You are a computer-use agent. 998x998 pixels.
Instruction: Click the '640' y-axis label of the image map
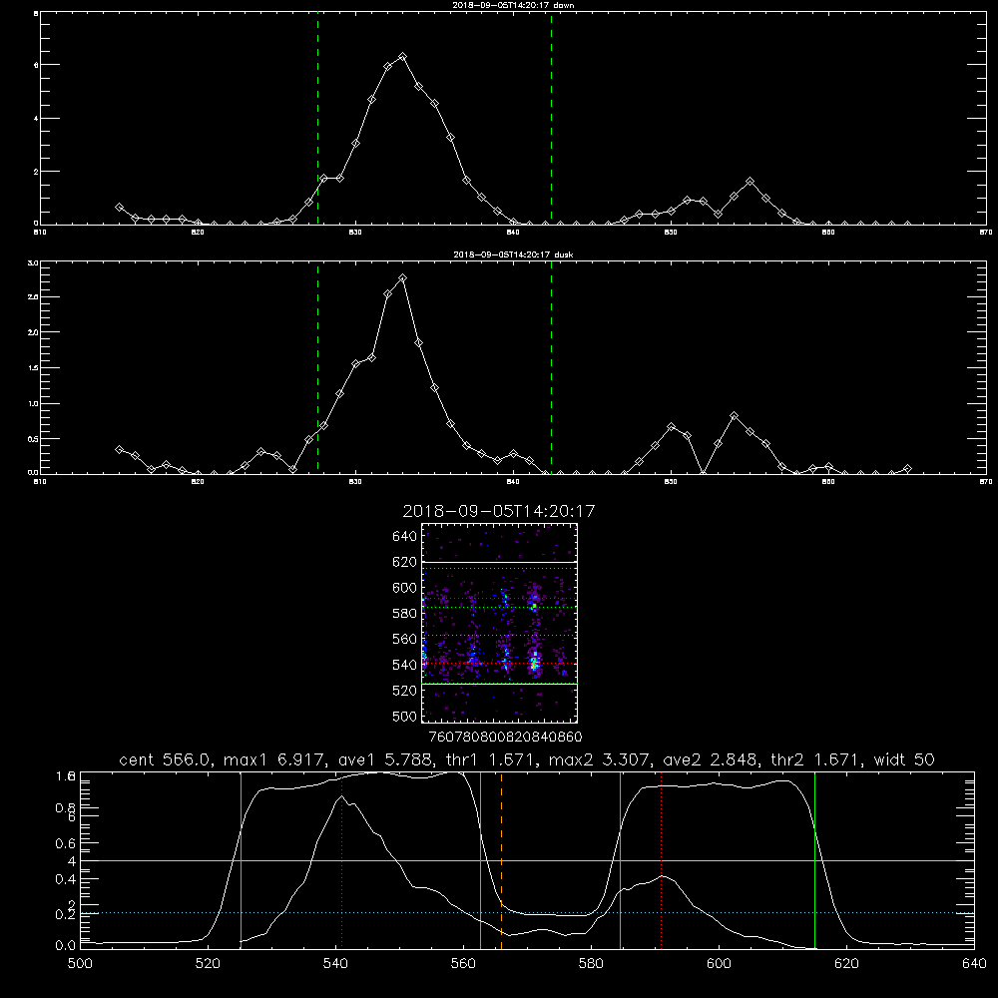[x=405, y=537]
